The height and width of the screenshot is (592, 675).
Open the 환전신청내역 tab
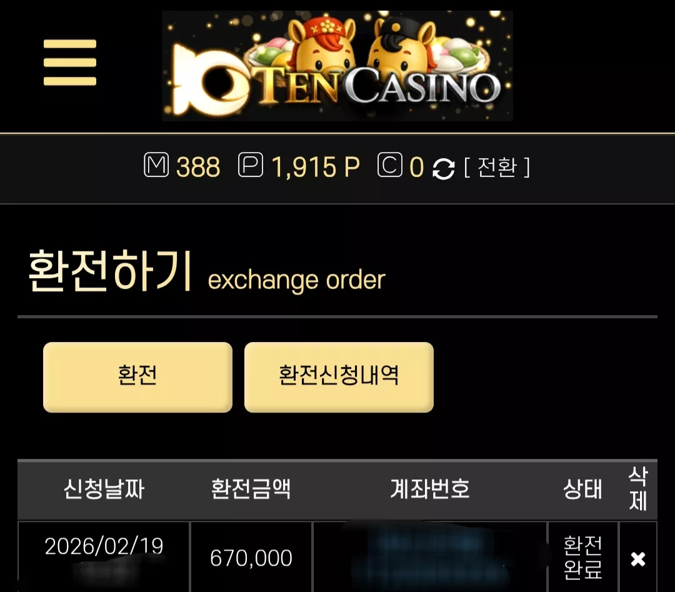click(x=339, y=377)
